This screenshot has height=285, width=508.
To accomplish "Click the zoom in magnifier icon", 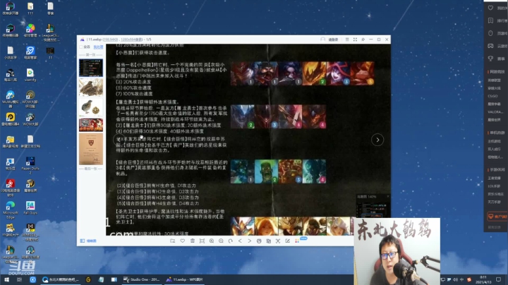I will coord(212,241).
